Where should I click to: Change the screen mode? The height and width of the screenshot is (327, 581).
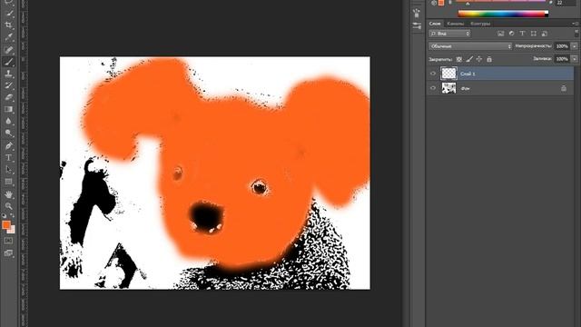coord(8,253)
